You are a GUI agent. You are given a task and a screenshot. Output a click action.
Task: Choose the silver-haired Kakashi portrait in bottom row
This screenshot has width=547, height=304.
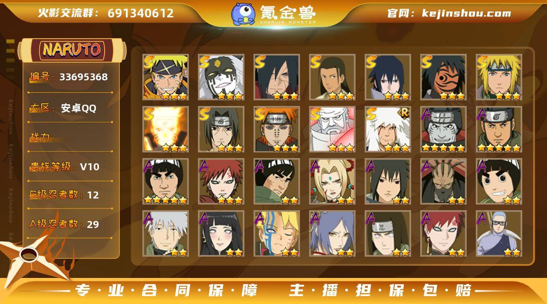pos(165,234)
